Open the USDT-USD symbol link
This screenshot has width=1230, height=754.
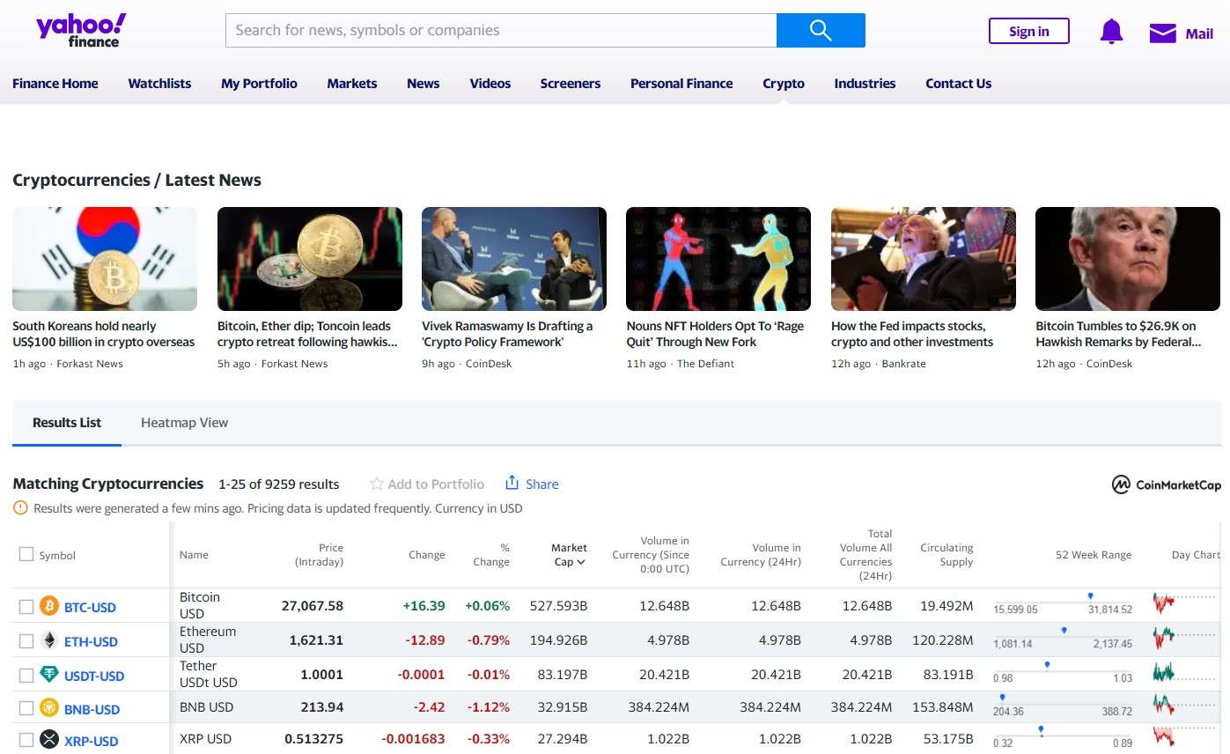(94, 676)
